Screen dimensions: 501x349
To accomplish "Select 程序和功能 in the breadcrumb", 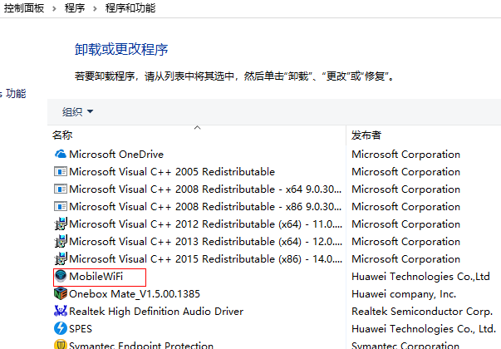I will click(130, 8).
